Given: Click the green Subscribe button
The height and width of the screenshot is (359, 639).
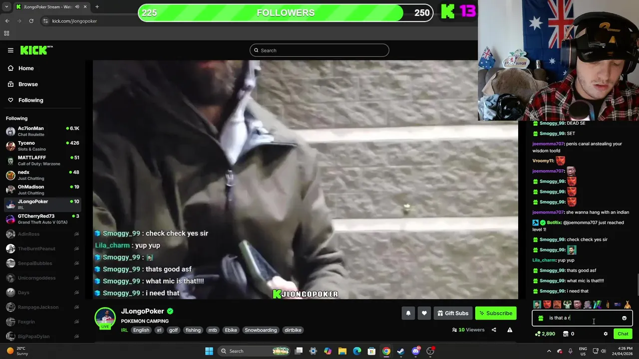Looking at the screenshot, I should (496, 313).
